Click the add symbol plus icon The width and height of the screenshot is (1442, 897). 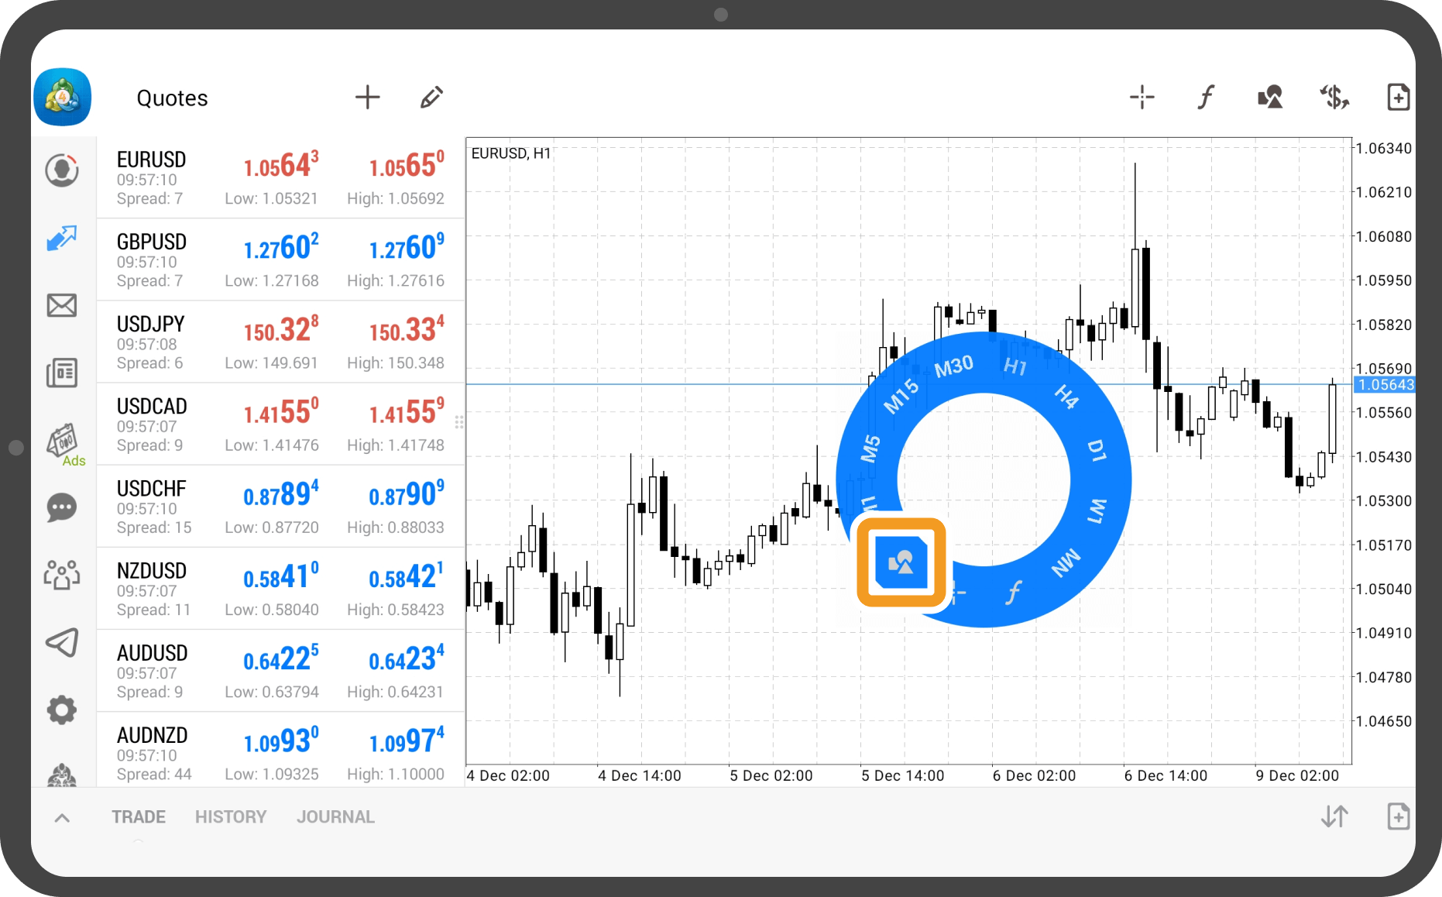pos(367,98)
